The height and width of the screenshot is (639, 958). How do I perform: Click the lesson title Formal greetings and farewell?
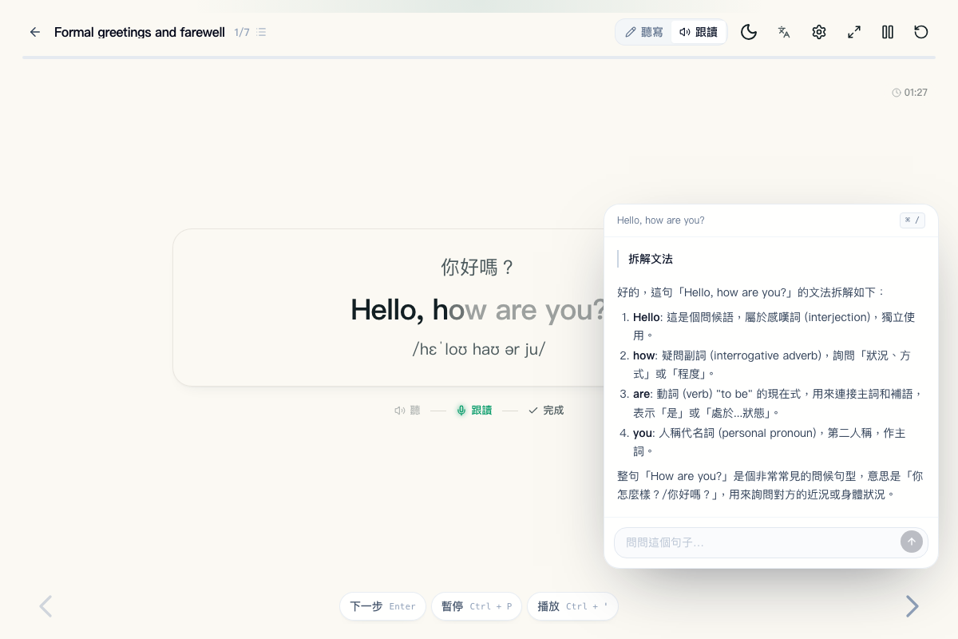[140, 33]
